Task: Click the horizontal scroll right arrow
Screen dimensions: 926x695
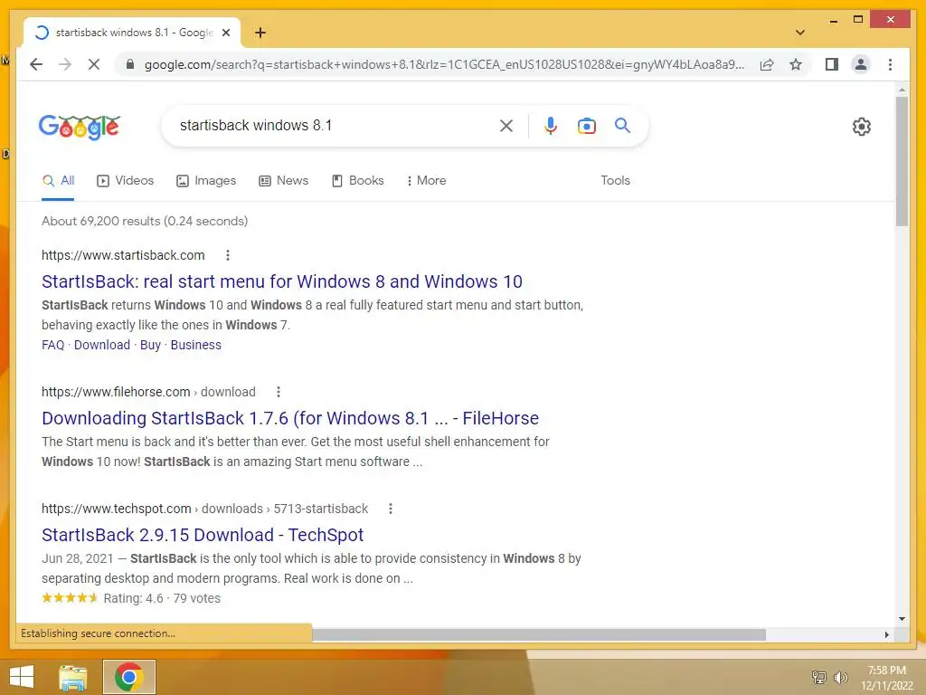Action: click(x=887, y=634)
